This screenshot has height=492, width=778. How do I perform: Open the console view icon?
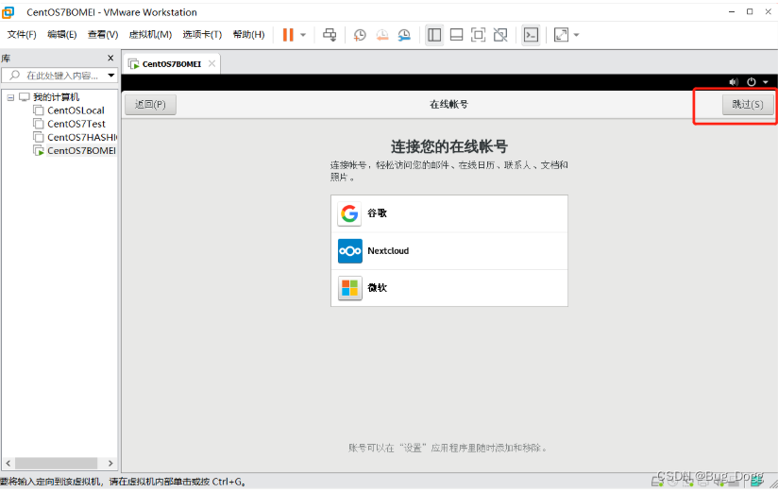[531, 35]
